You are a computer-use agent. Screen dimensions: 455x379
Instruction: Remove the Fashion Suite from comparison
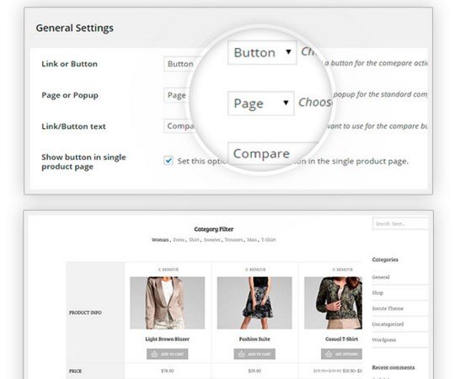pyautogui.click(x=255, y=270)
